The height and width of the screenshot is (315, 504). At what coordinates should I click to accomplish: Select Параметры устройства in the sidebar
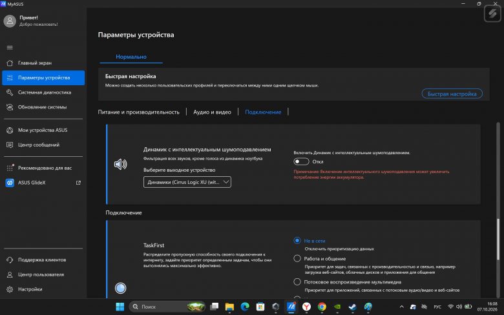(43, 77)
